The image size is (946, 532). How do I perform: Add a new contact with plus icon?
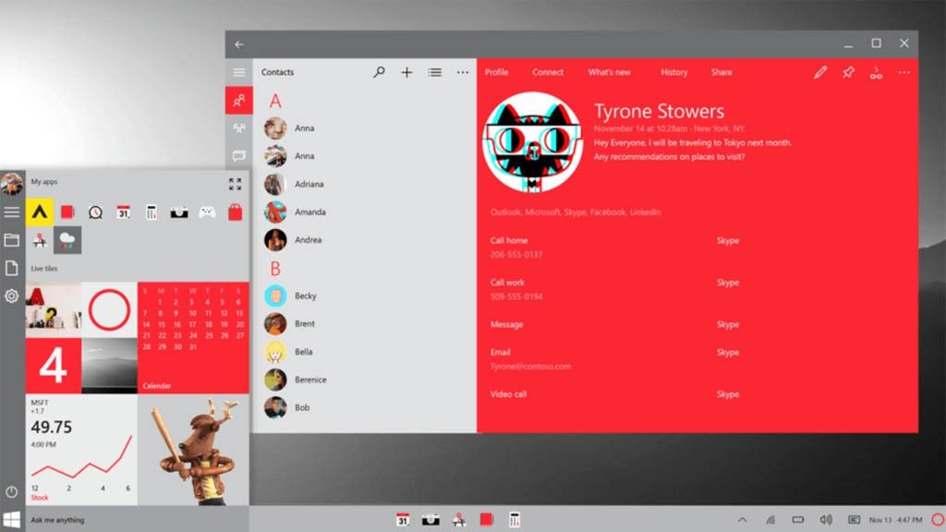[x=406, y=72]
